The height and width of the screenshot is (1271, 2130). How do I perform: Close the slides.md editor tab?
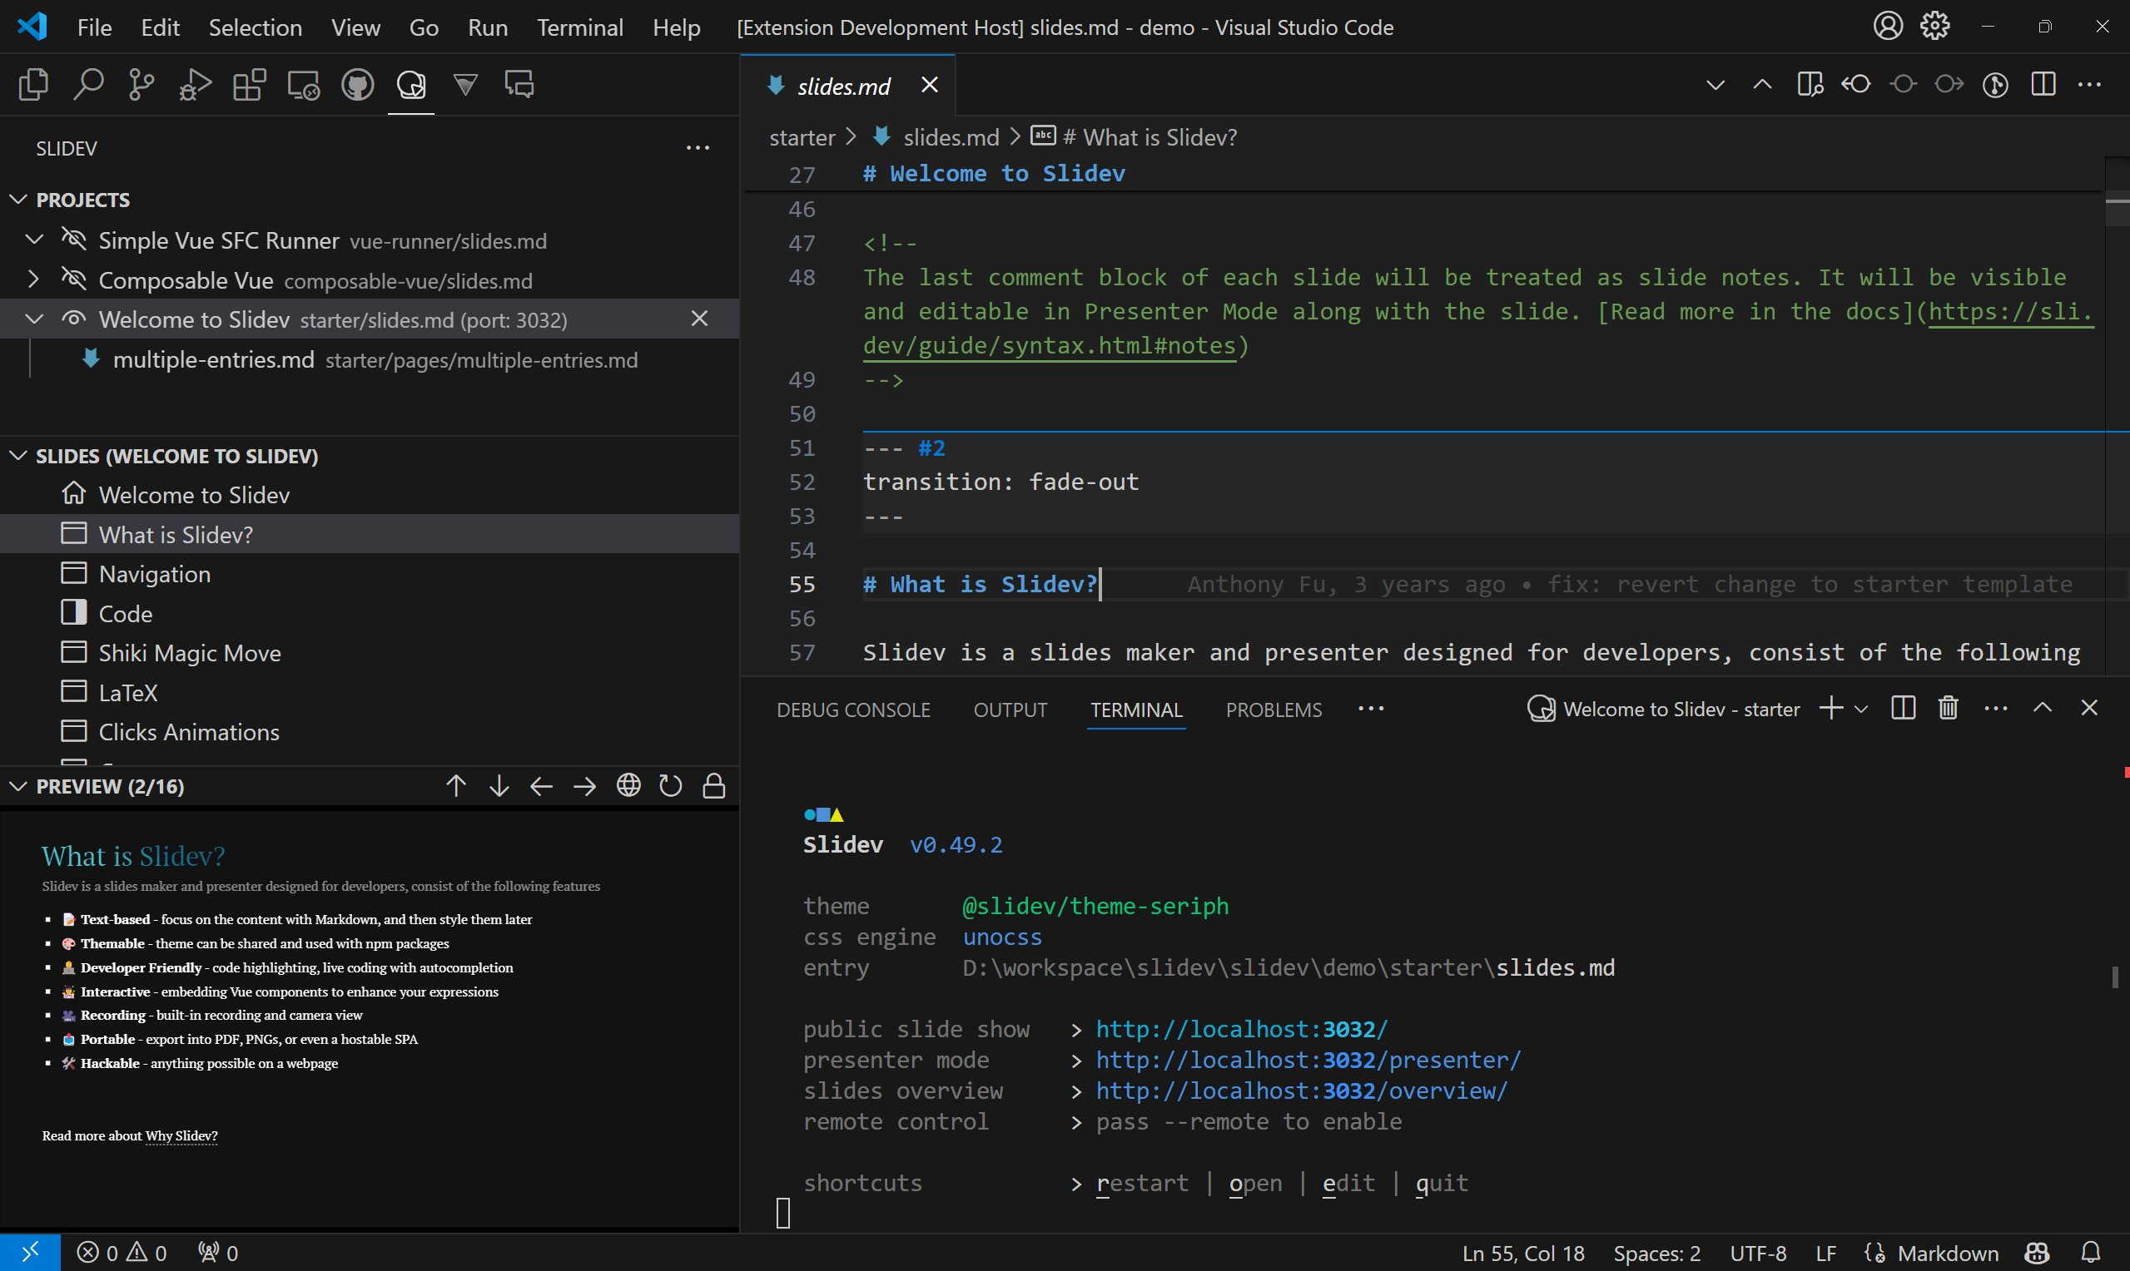(929, 85)
